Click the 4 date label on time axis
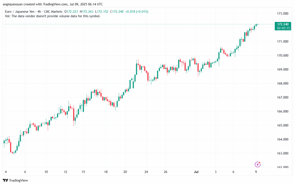 point(6,172)
